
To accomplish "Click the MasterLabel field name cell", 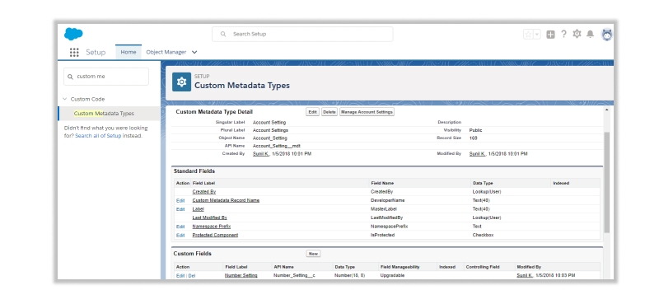I will 384,209.
